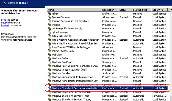Click icon of Windows Firewall/Internet Connection Sharing

pos(49,66)
